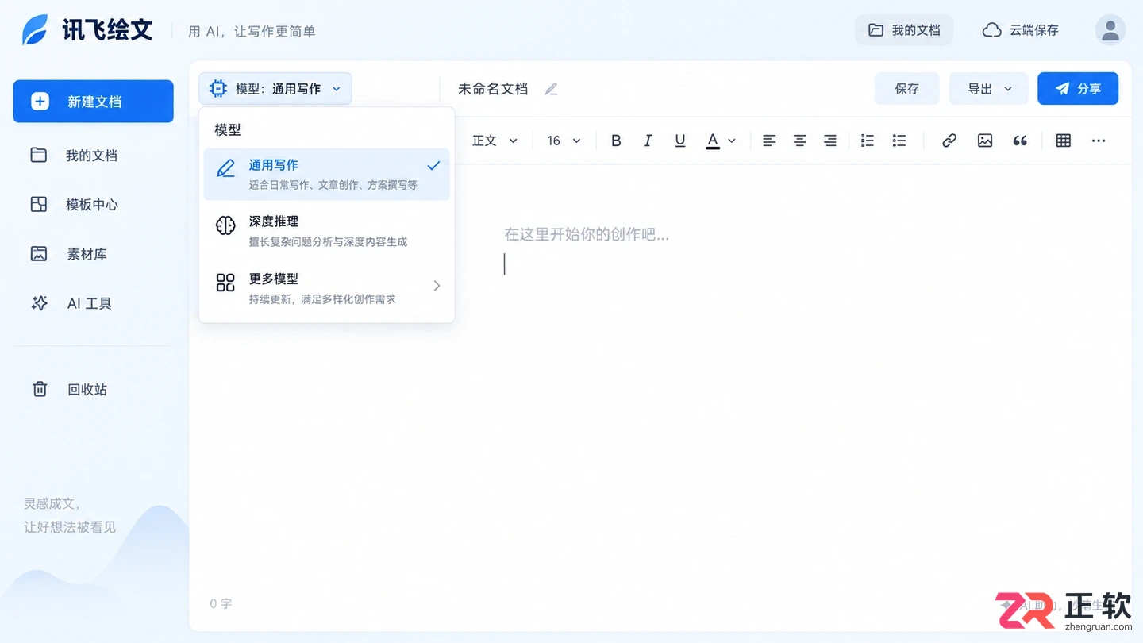Click the 云端保存 cloud save button
Image resolution: width=1143 pixels, height=643 pixels.
[x=1021, y=30]
